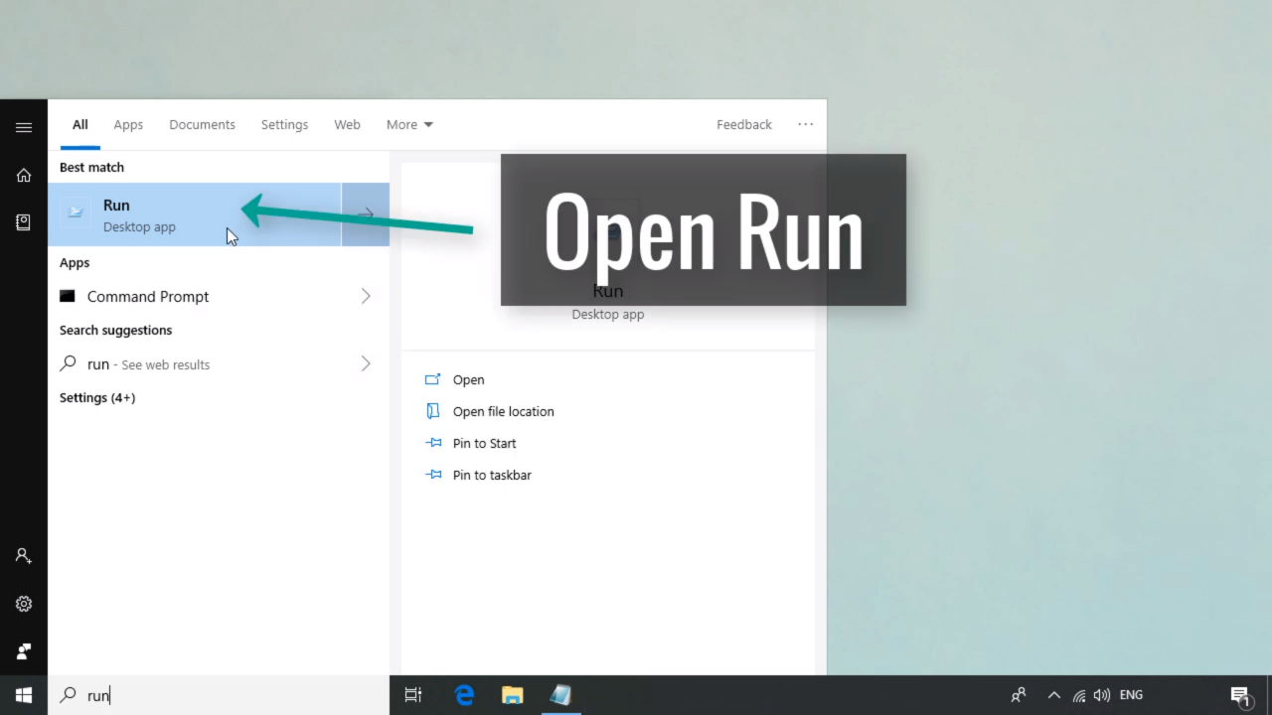Switch to the Apps search tab
The image size is (1272, 715).
click(x=128, y=124)
